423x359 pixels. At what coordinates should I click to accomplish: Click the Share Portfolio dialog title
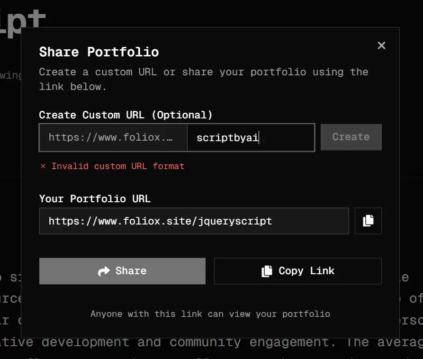[99, 52]
